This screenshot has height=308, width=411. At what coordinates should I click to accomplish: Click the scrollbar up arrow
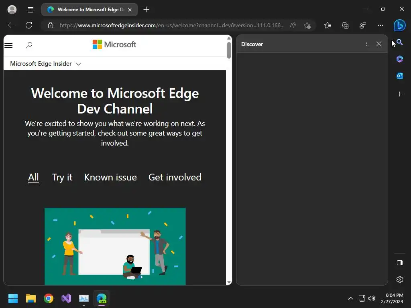pyautogui.click(x=229, y=38)
